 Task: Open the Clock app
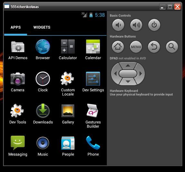(43, 82)
